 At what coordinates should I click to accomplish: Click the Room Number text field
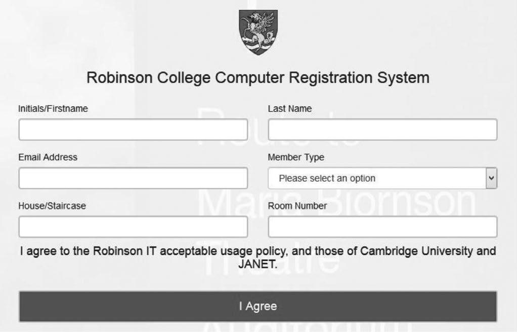[x=382, y=227]
